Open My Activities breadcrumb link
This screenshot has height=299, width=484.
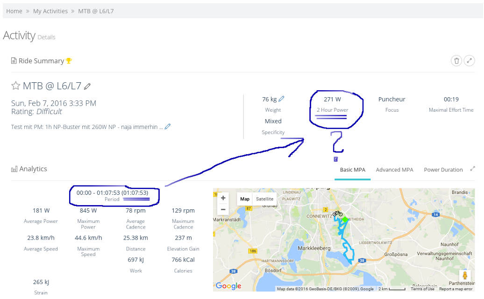coord(50,11)
